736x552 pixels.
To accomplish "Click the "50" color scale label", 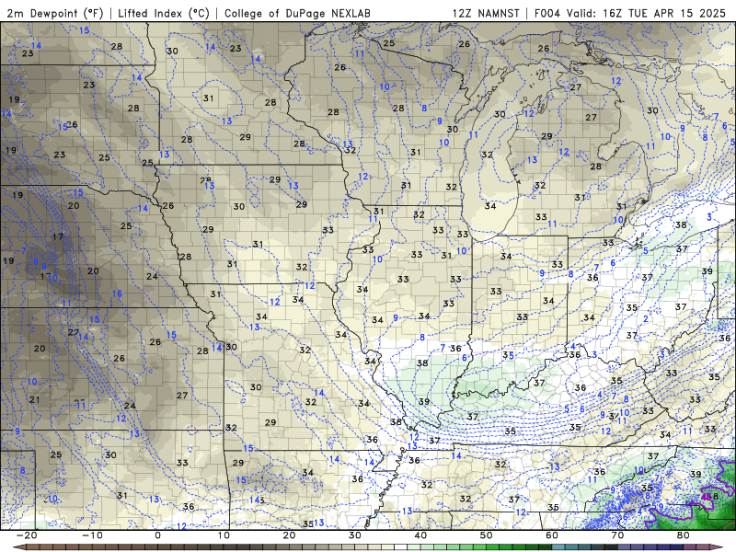I will coord(487,535).
